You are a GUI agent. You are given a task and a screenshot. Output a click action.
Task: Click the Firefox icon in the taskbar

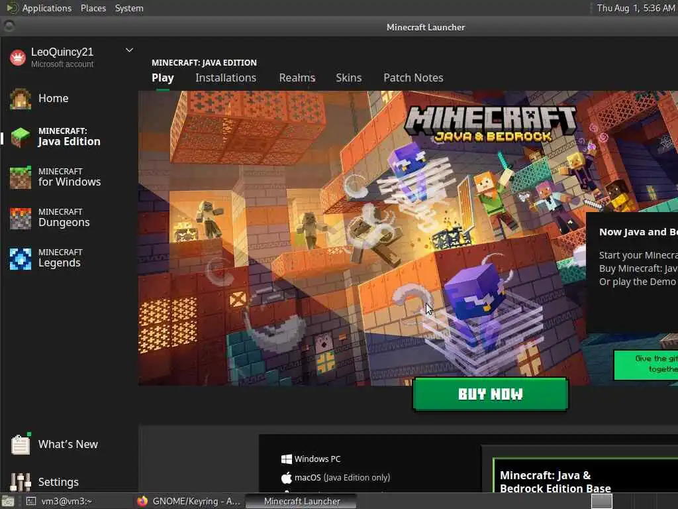tap(142, 501)
